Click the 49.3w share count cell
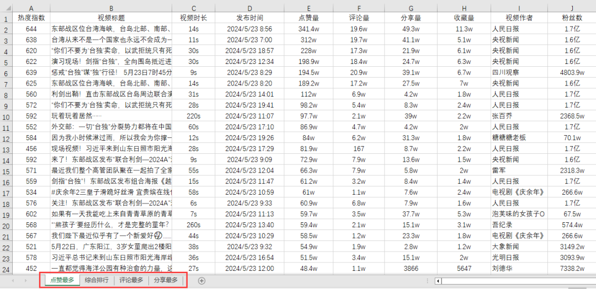Image resolution: width=596 pixels, height=289 pixels. 411,29
